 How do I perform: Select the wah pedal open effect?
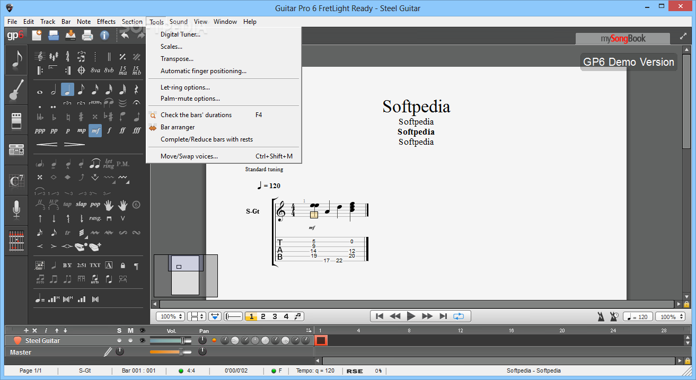tap(81, 246)
